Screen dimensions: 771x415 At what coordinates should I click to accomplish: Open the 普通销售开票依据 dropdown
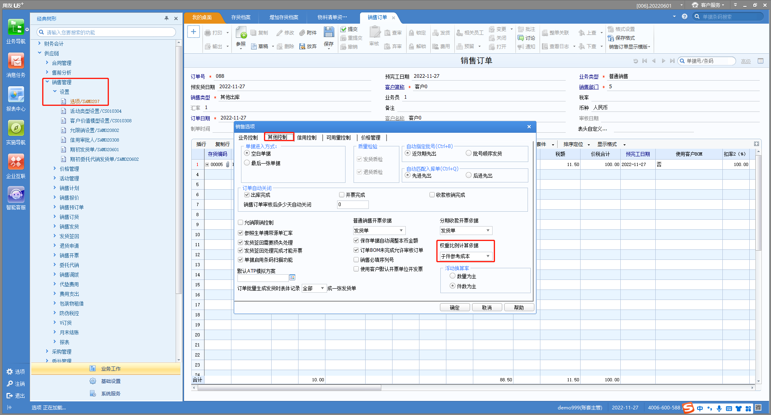(x=401, y=231)
